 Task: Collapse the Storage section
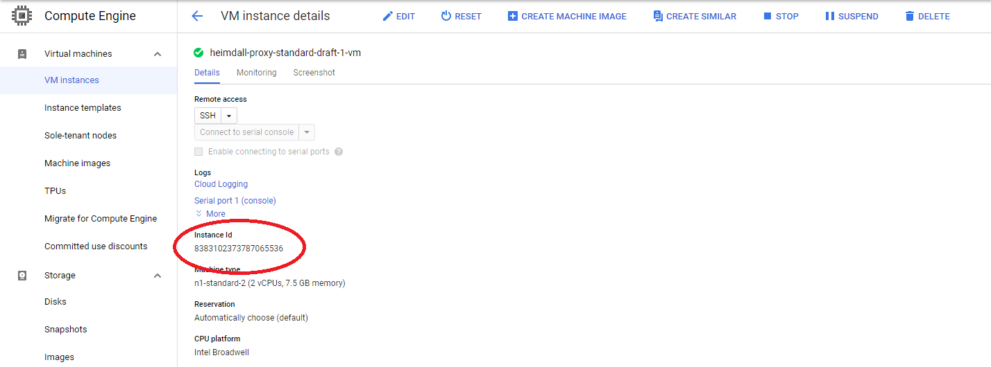point(158,276)
